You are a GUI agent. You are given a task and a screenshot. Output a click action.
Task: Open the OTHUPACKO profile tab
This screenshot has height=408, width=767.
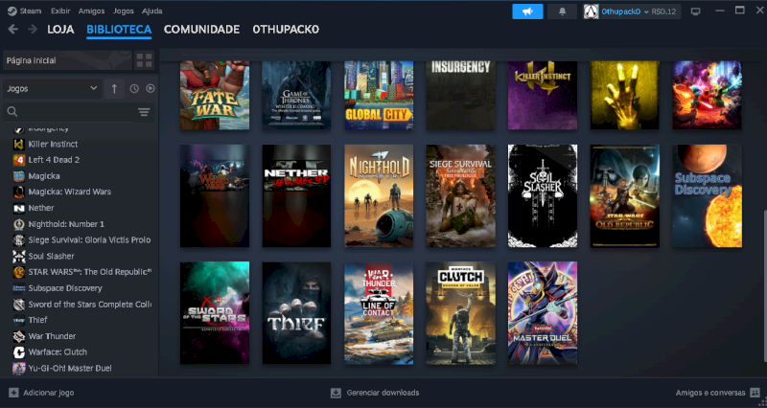pos(286,30)
